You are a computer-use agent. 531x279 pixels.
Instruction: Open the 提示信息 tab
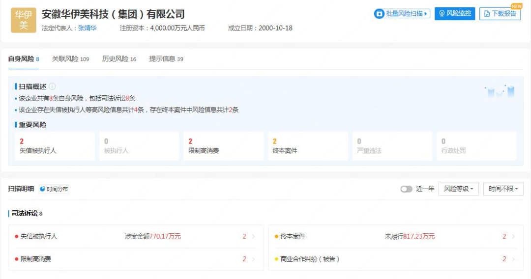[166, 59]
